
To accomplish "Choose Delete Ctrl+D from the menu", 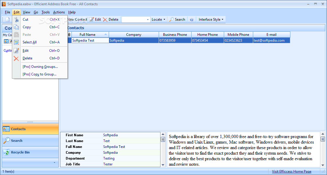I will pos(40,58).
